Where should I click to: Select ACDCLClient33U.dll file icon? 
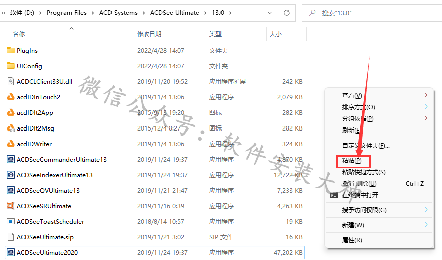click(x=11, y=81)
